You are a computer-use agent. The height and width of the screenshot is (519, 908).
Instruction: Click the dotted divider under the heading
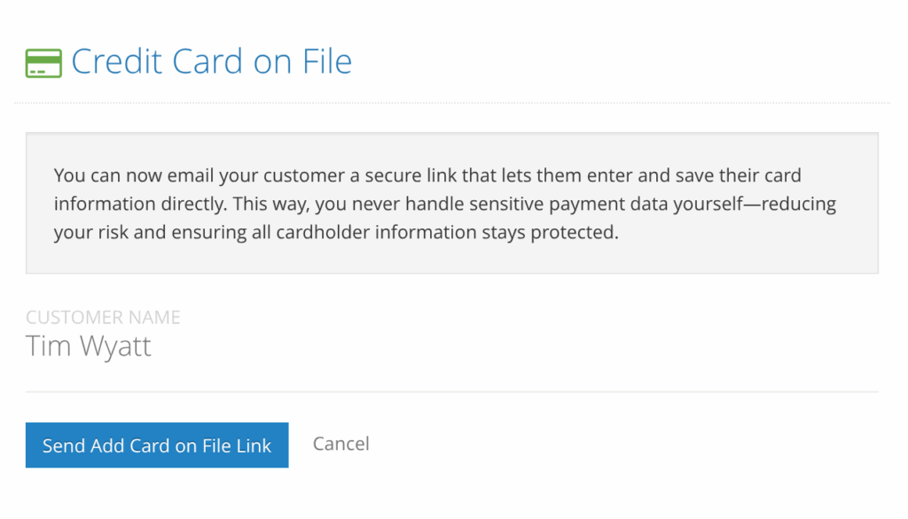[x=452, y=104]
